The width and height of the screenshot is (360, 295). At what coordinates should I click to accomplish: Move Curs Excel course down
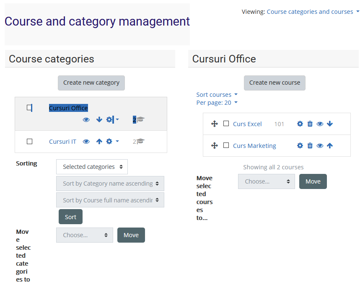330,124
